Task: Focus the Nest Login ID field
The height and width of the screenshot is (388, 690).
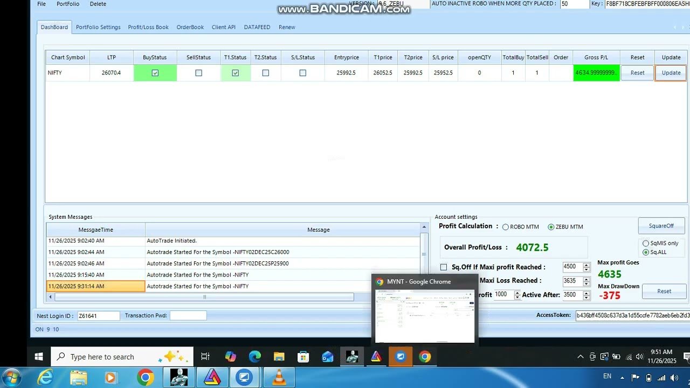Action: [99, 316]
